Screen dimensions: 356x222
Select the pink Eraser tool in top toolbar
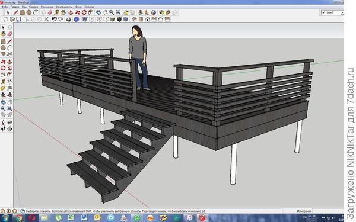[x=50, y=12]
